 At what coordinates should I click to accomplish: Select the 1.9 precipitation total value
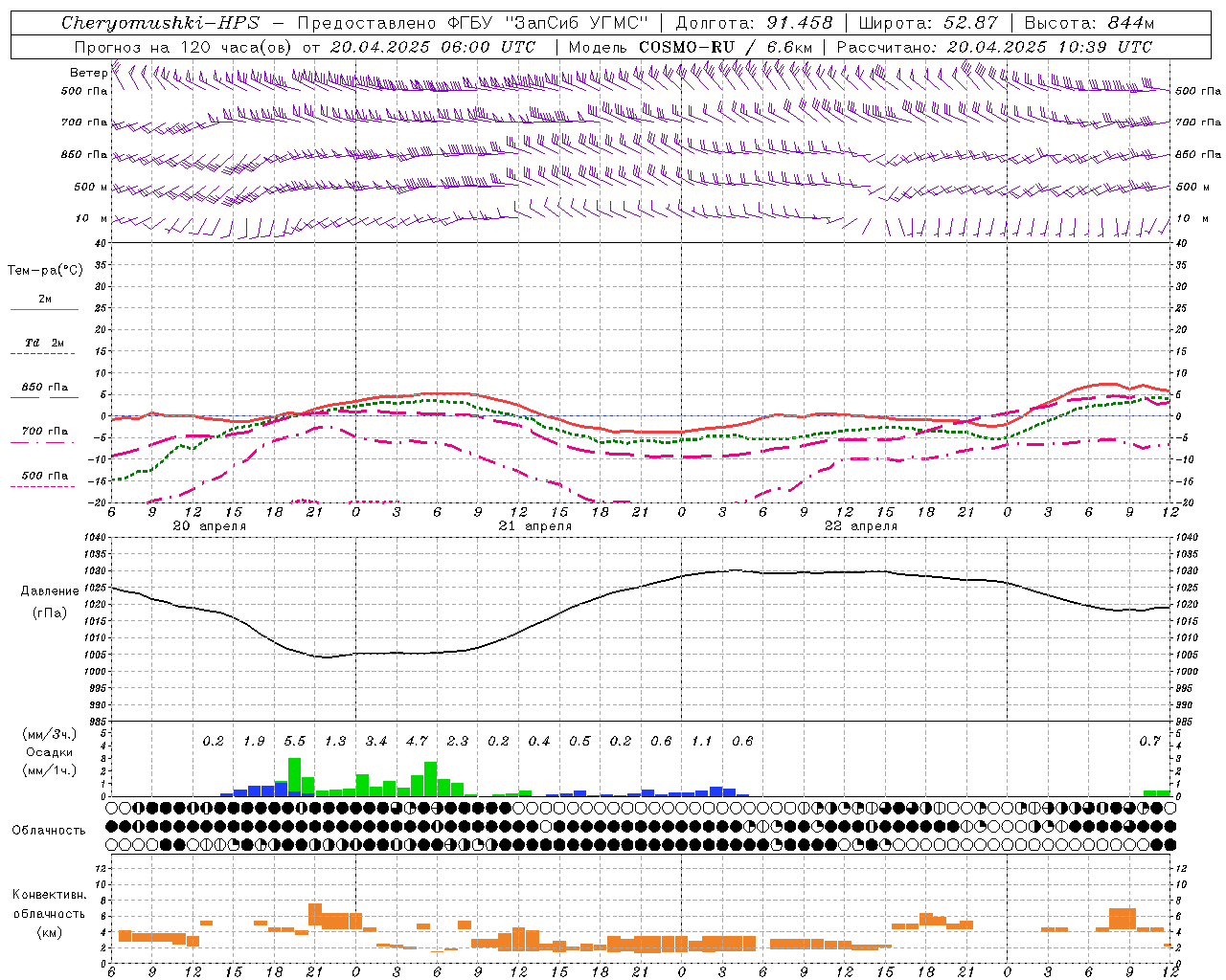(x=254, y=742)
